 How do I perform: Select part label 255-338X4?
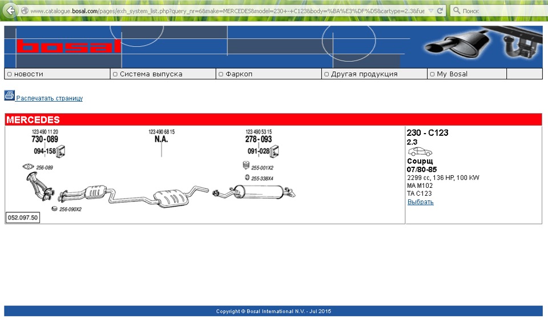tap(262, 178)
